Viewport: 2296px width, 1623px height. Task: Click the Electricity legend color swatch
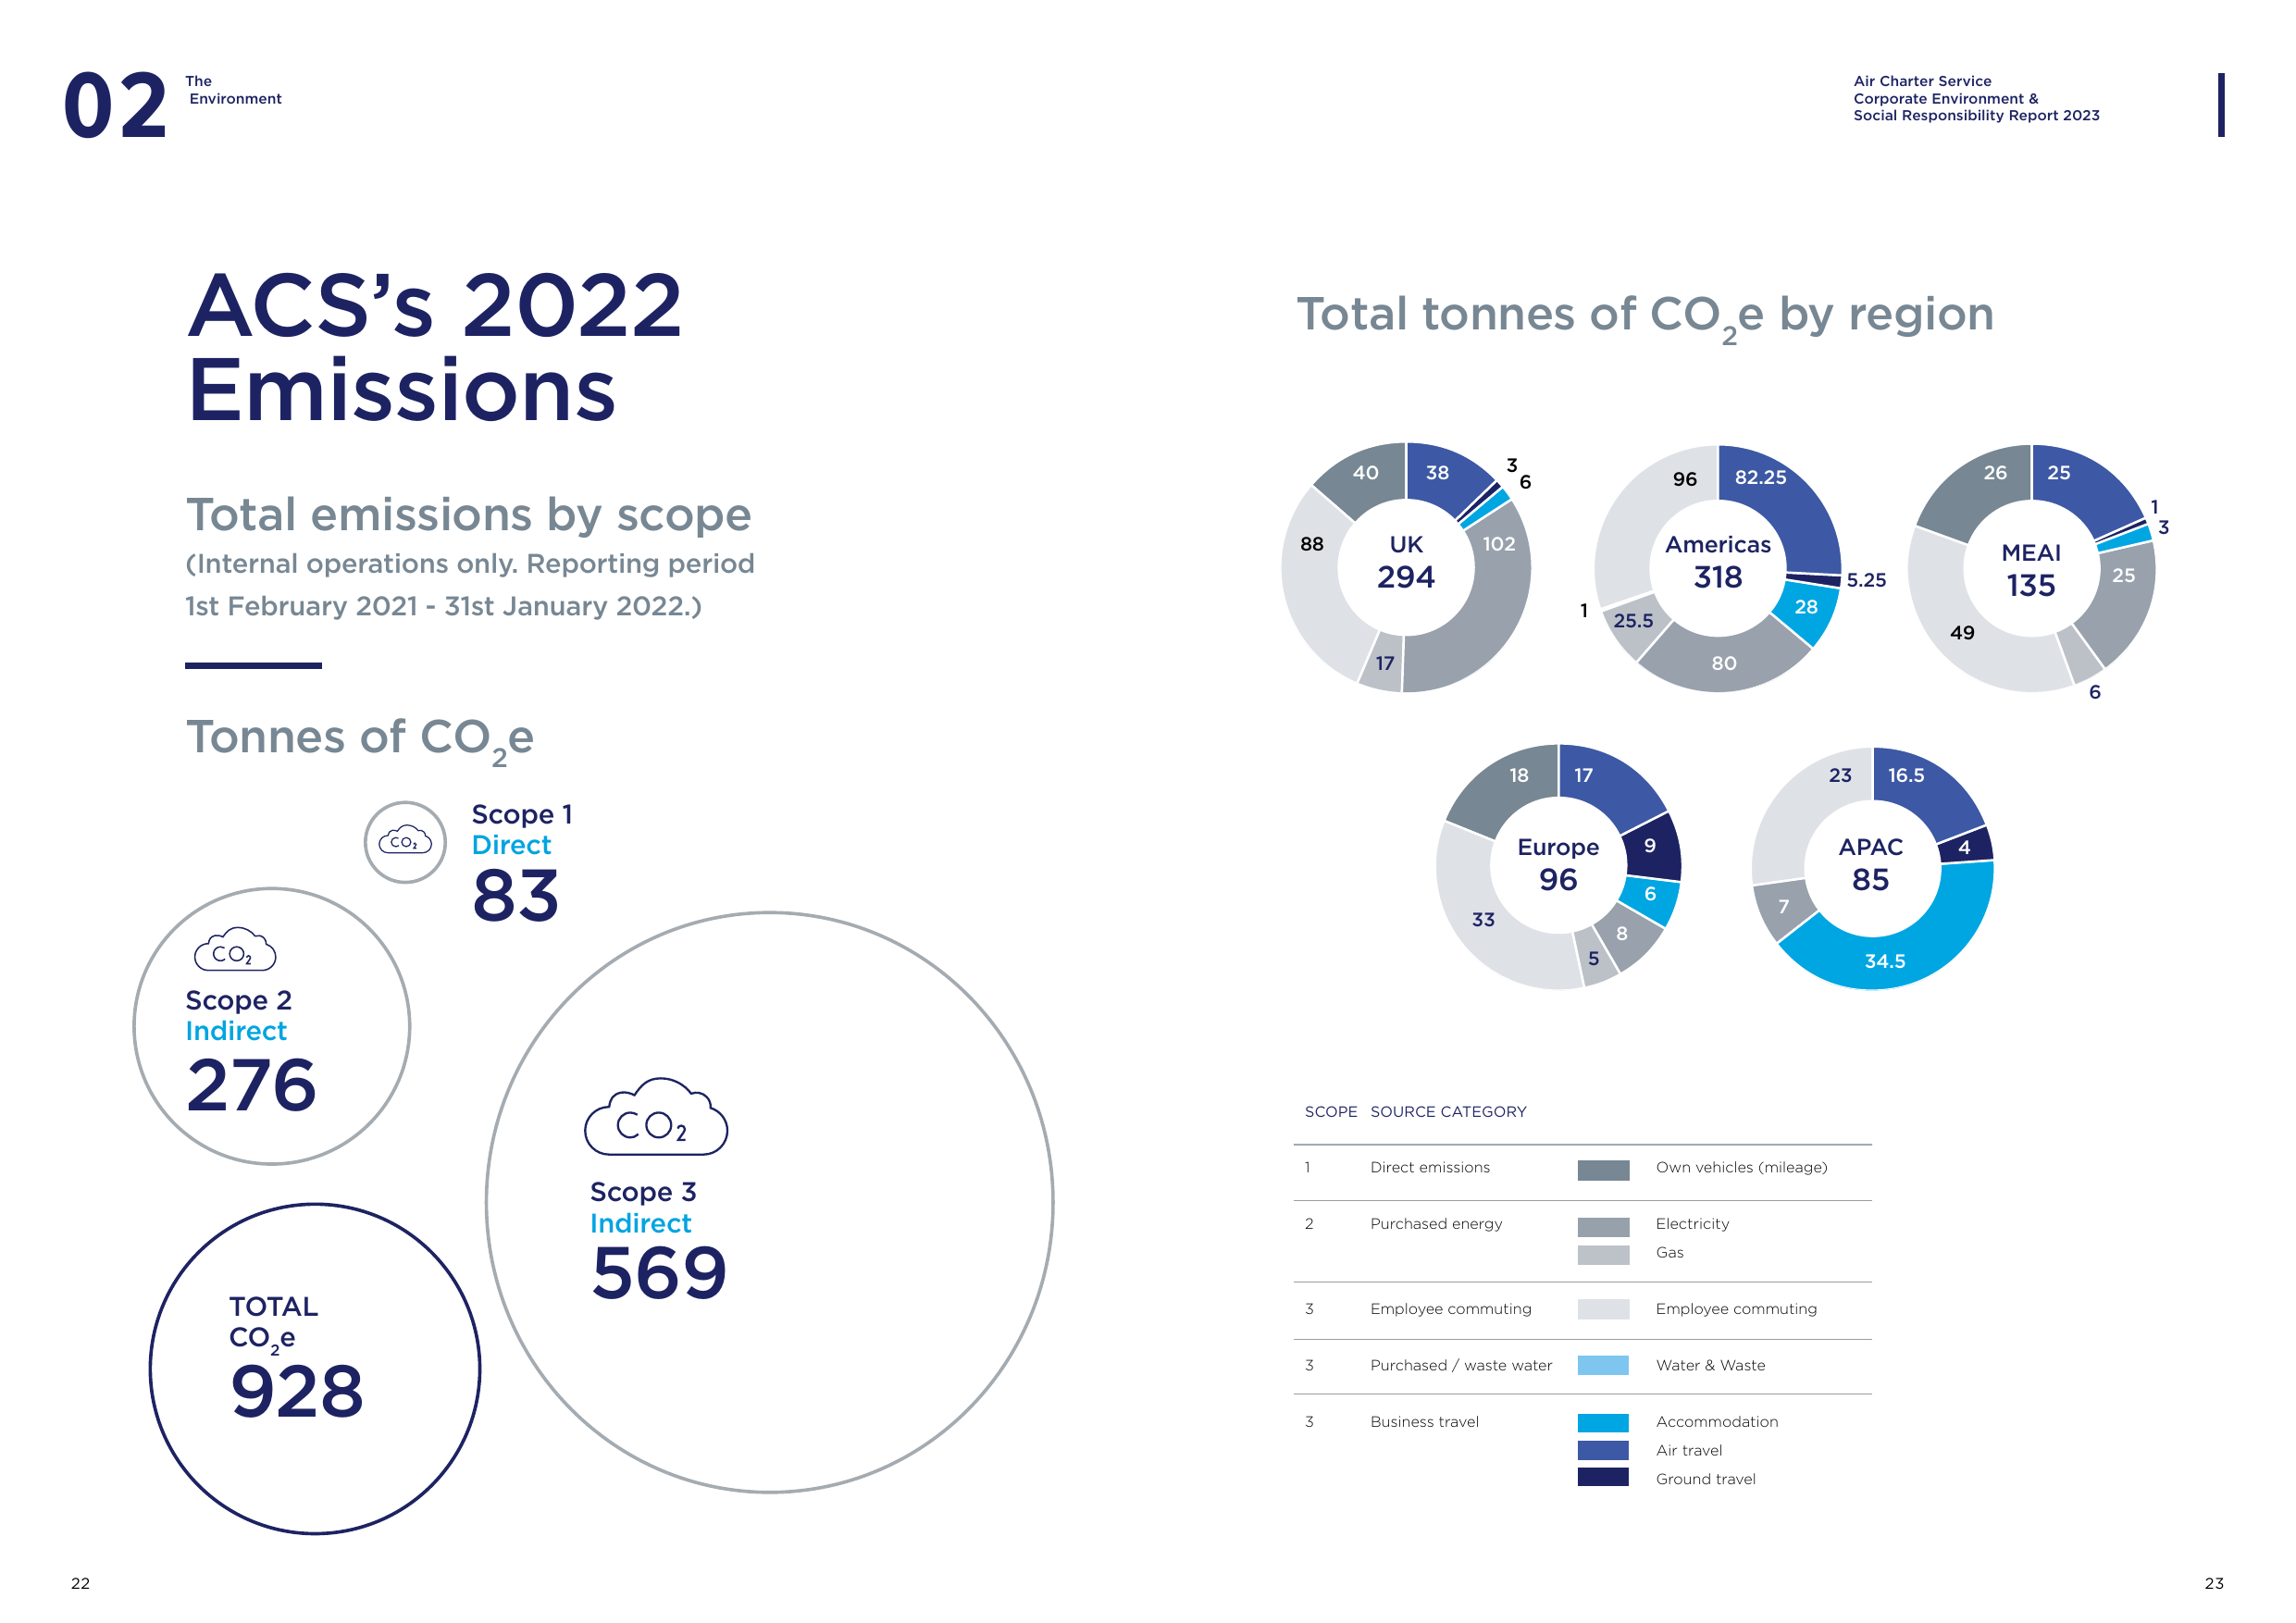pos(1603,1226)
